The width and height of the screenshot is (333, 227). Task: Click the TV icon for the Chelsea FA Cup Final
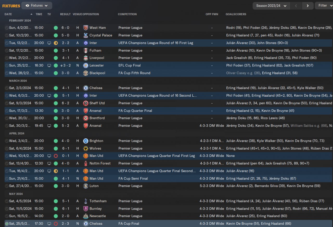(x=49, y=224)
